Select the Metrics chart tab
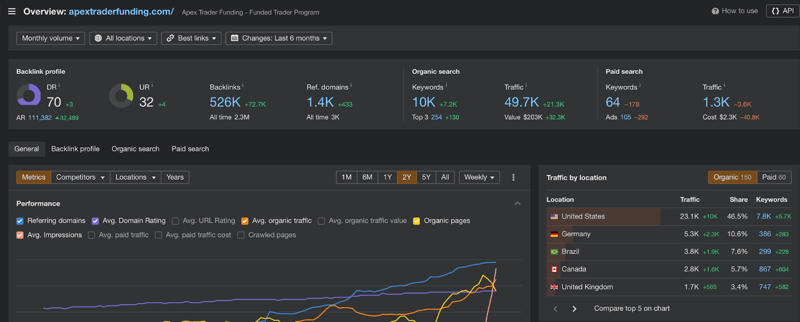The image size is (800, 322). tap(33, 177)
